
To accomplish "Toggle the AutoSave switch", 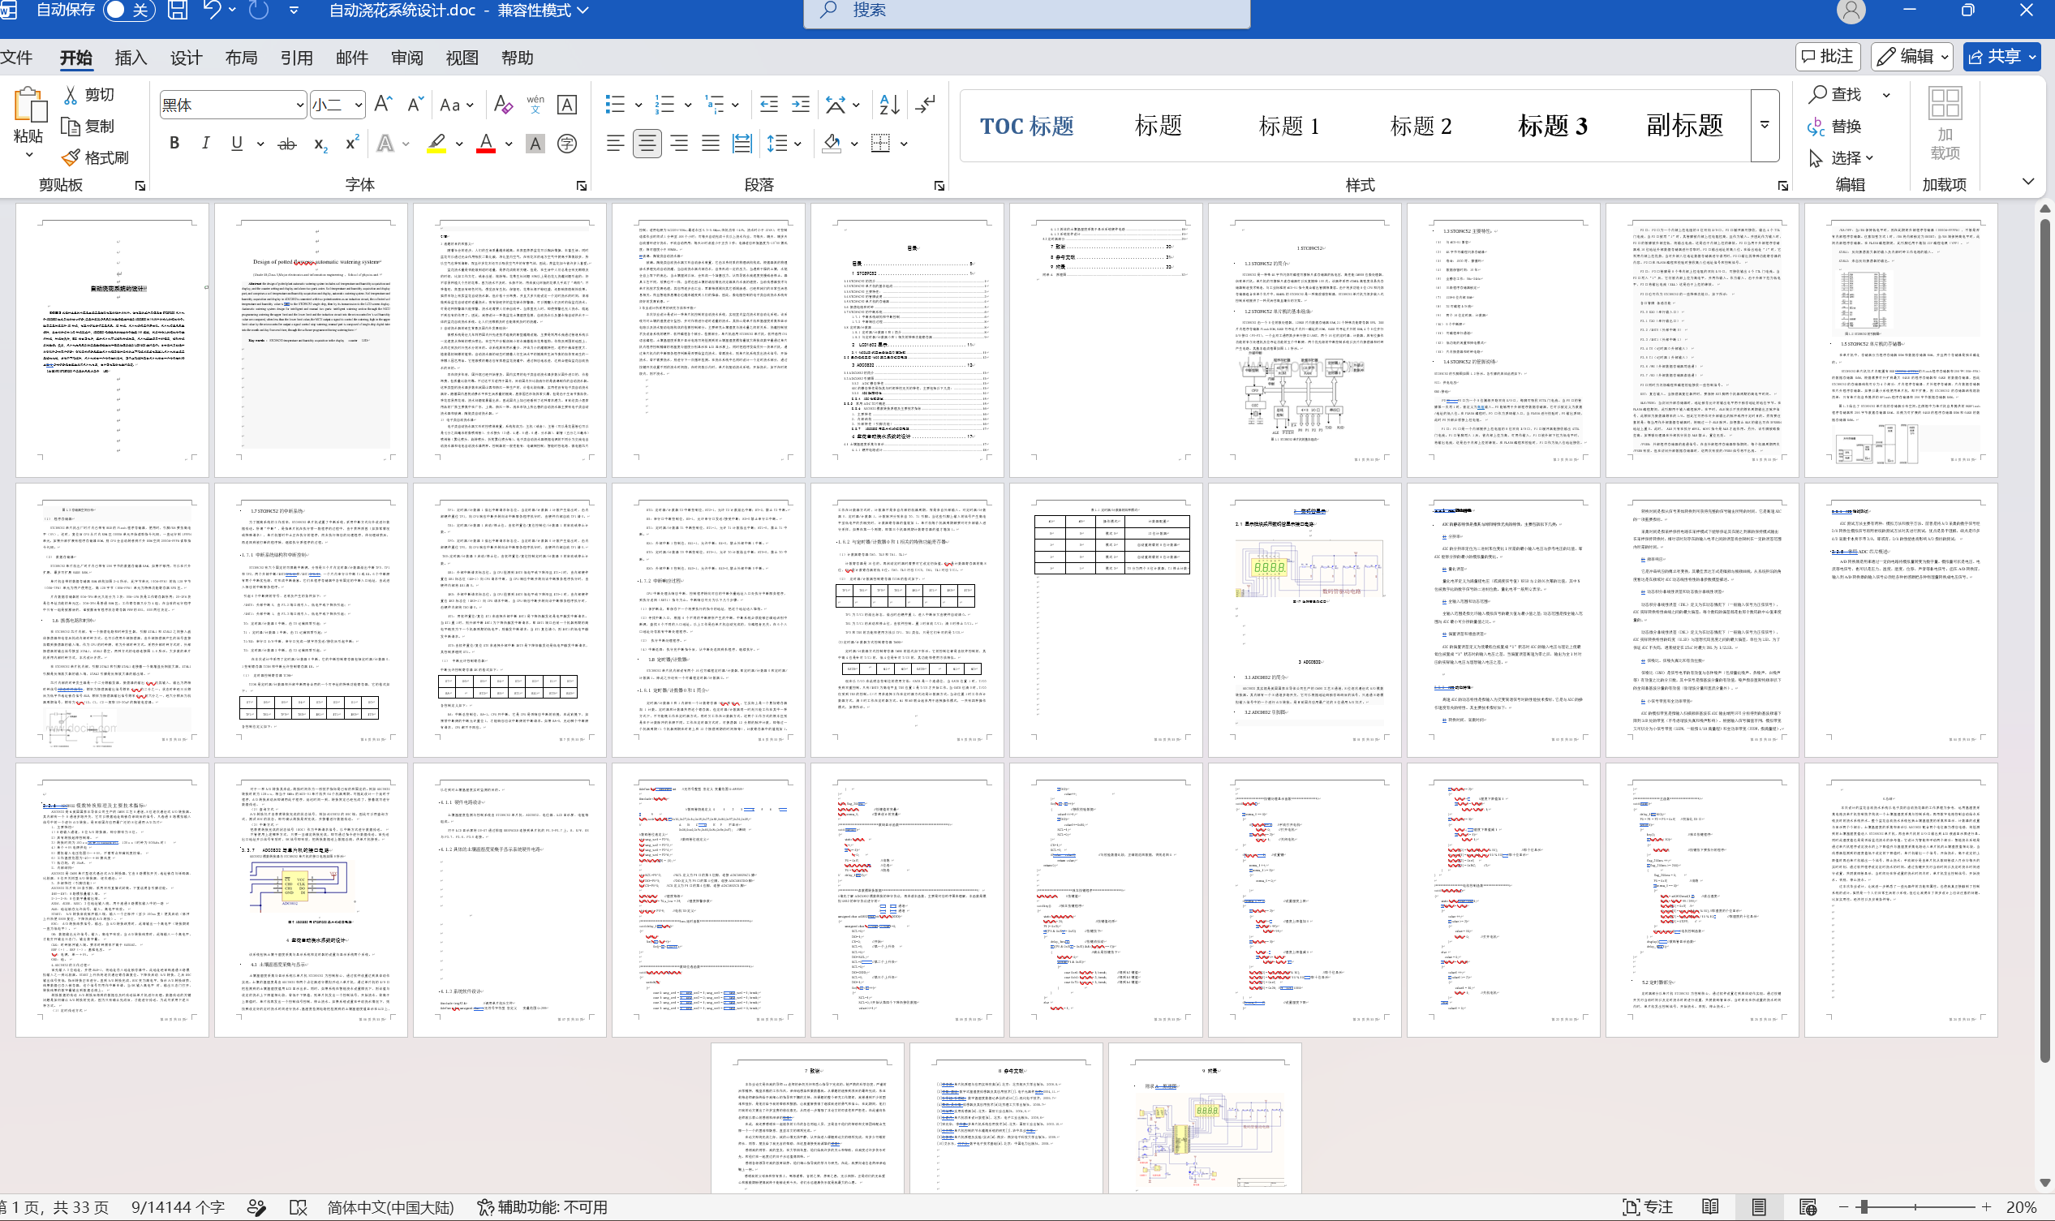I will click(129, 10).
